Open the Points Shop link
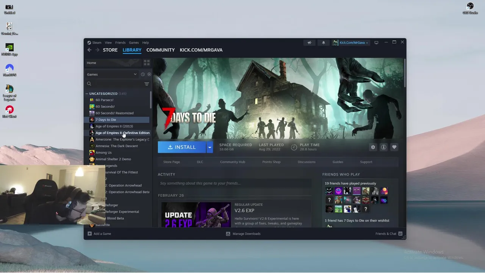 pyautogui.click(x=271, y=162)
